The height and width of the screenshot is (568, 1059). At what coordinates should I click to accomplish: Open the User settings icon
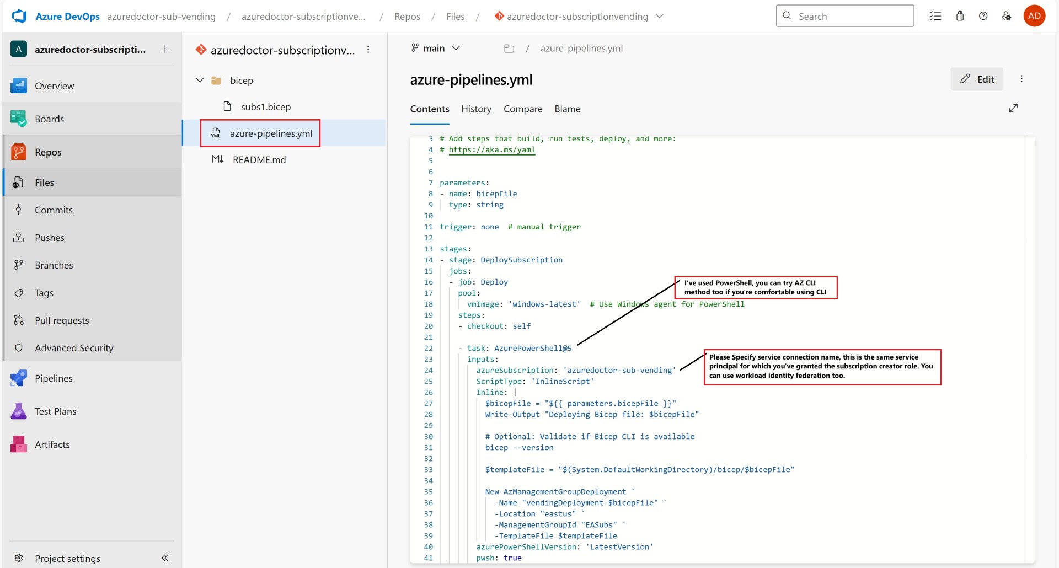(x=1007, y=16)
